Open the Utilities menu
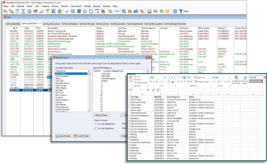This screenshot has height=164, width=267. click(87, 6)
